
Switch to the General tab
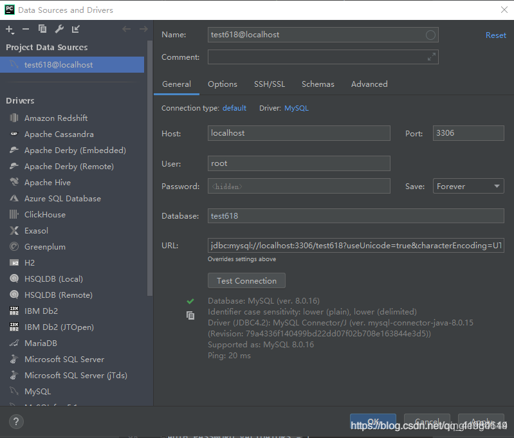(x=176, y=84)
